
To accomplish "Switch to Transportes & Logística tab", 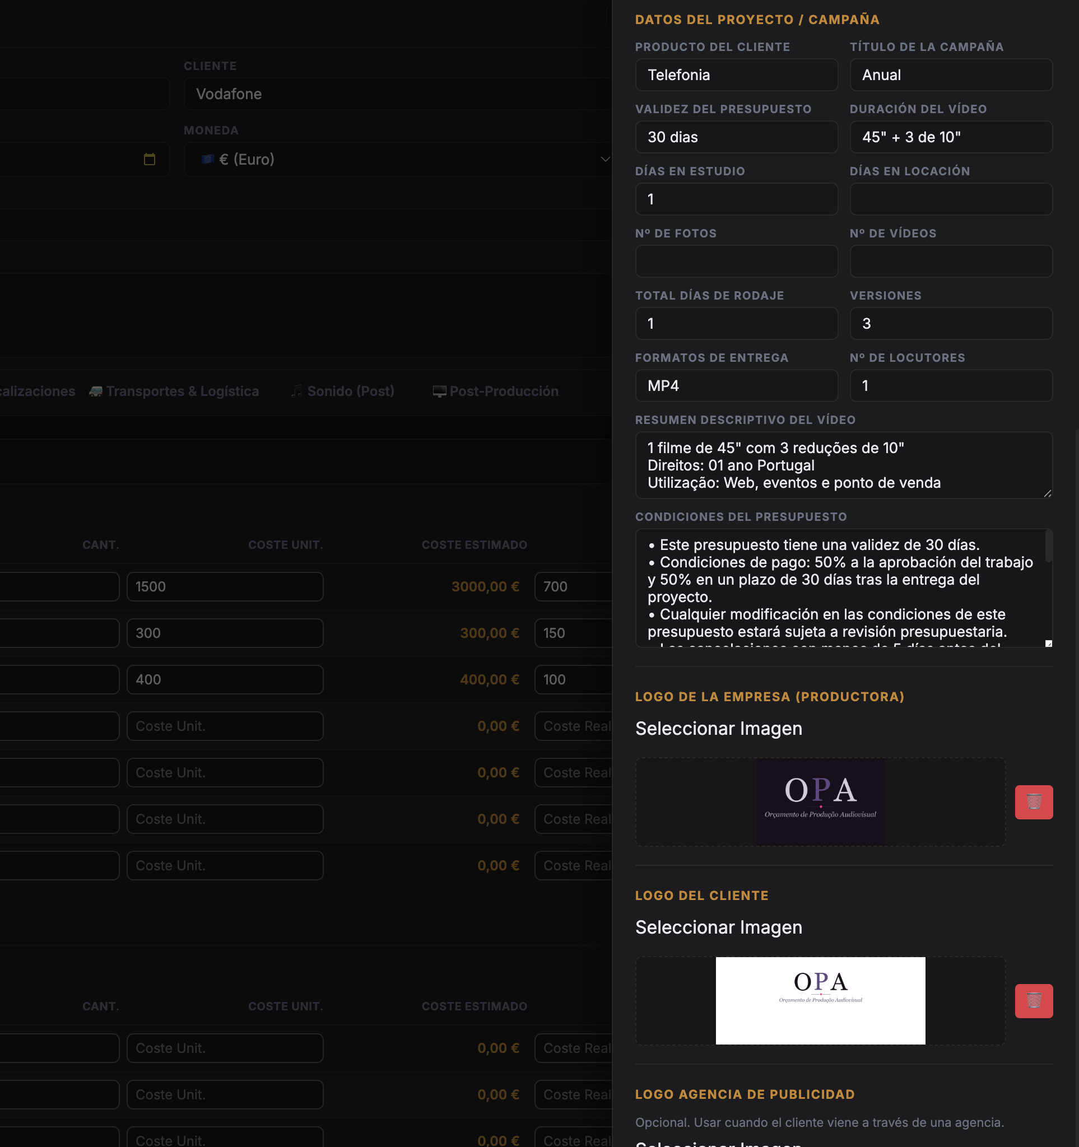I will [174, 391].
